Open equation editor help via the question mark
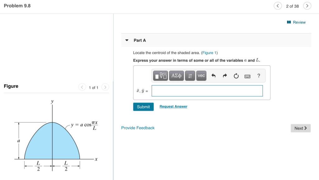The height and width of the screenshot is (180, 319). (x=258, y=75)
